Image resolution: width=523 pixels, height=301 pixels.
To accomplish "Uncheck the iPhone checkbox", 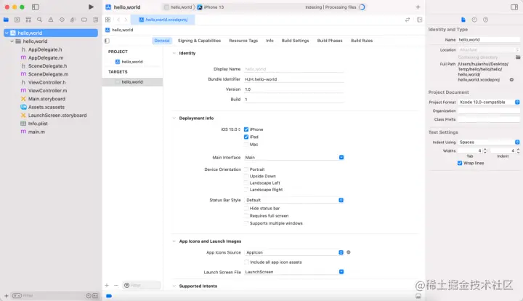I will coord(246,129).
